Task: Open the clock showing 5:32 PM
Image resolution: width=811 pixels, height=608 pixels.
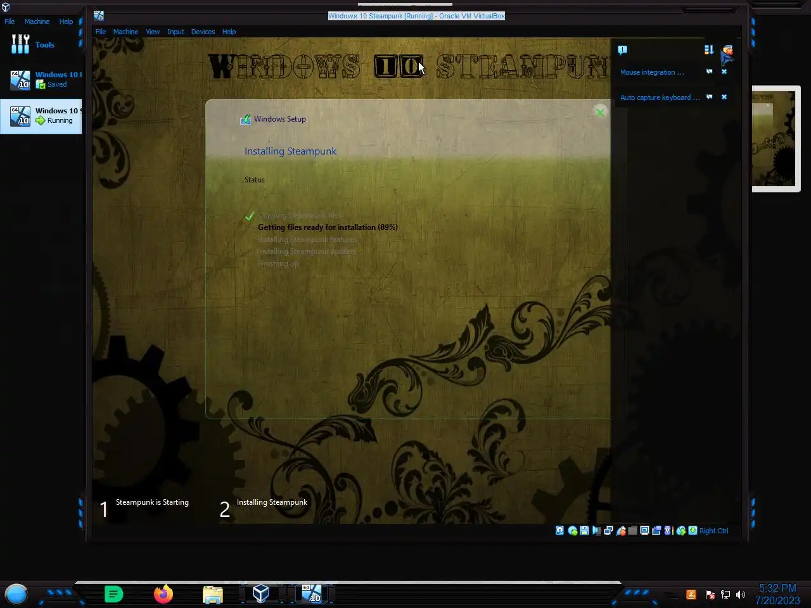Action: click(777, 595)
